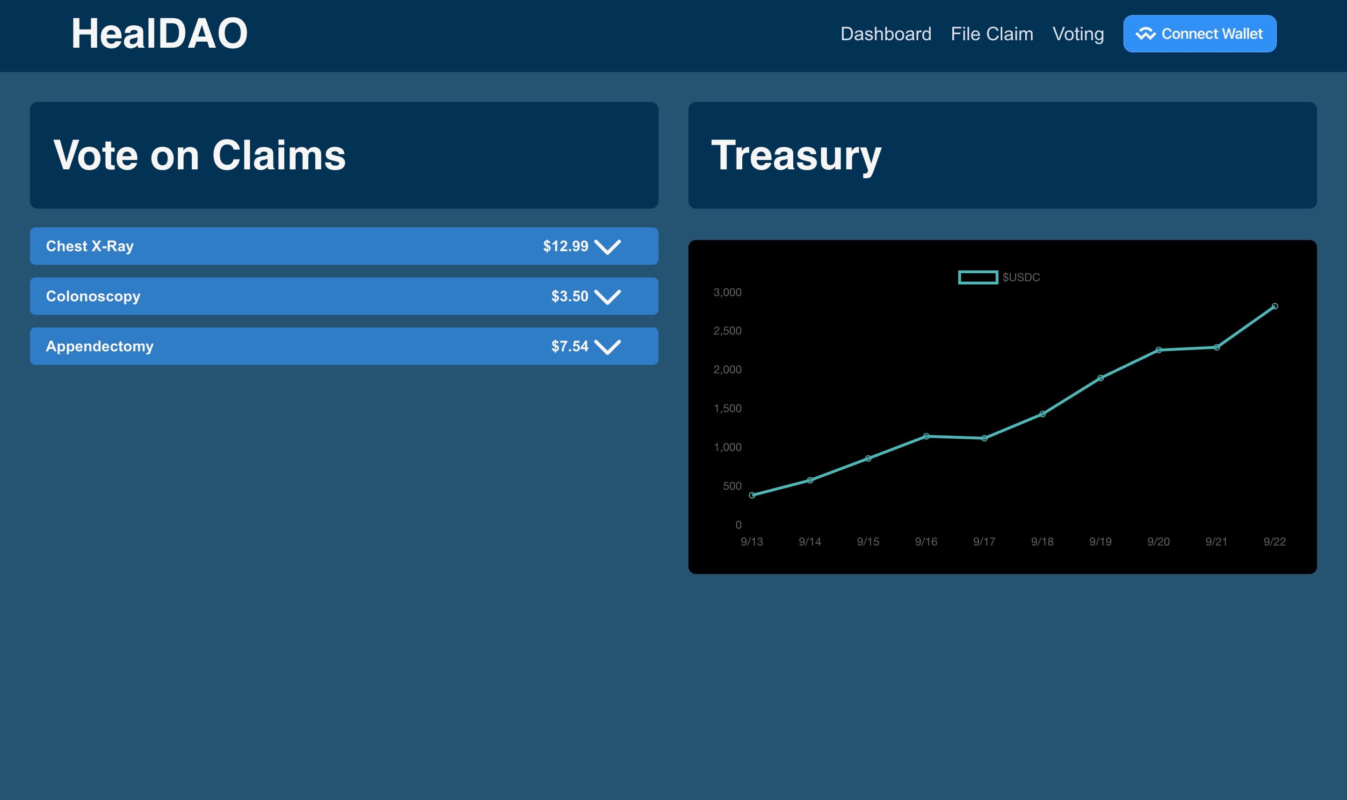This screenshot has width=1347, height=800.
Task: Click the 9/16 data point on chart
Action: 926,436
